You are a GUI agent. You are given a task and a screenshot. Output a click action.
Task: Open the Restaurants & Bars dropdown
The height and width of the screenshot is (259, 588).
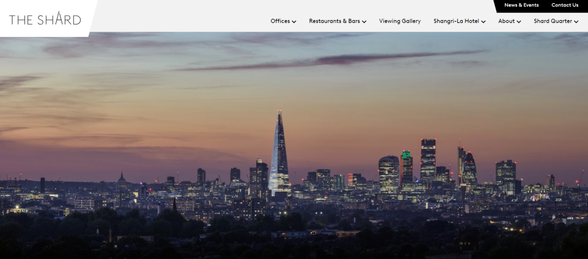pos(338,21)
